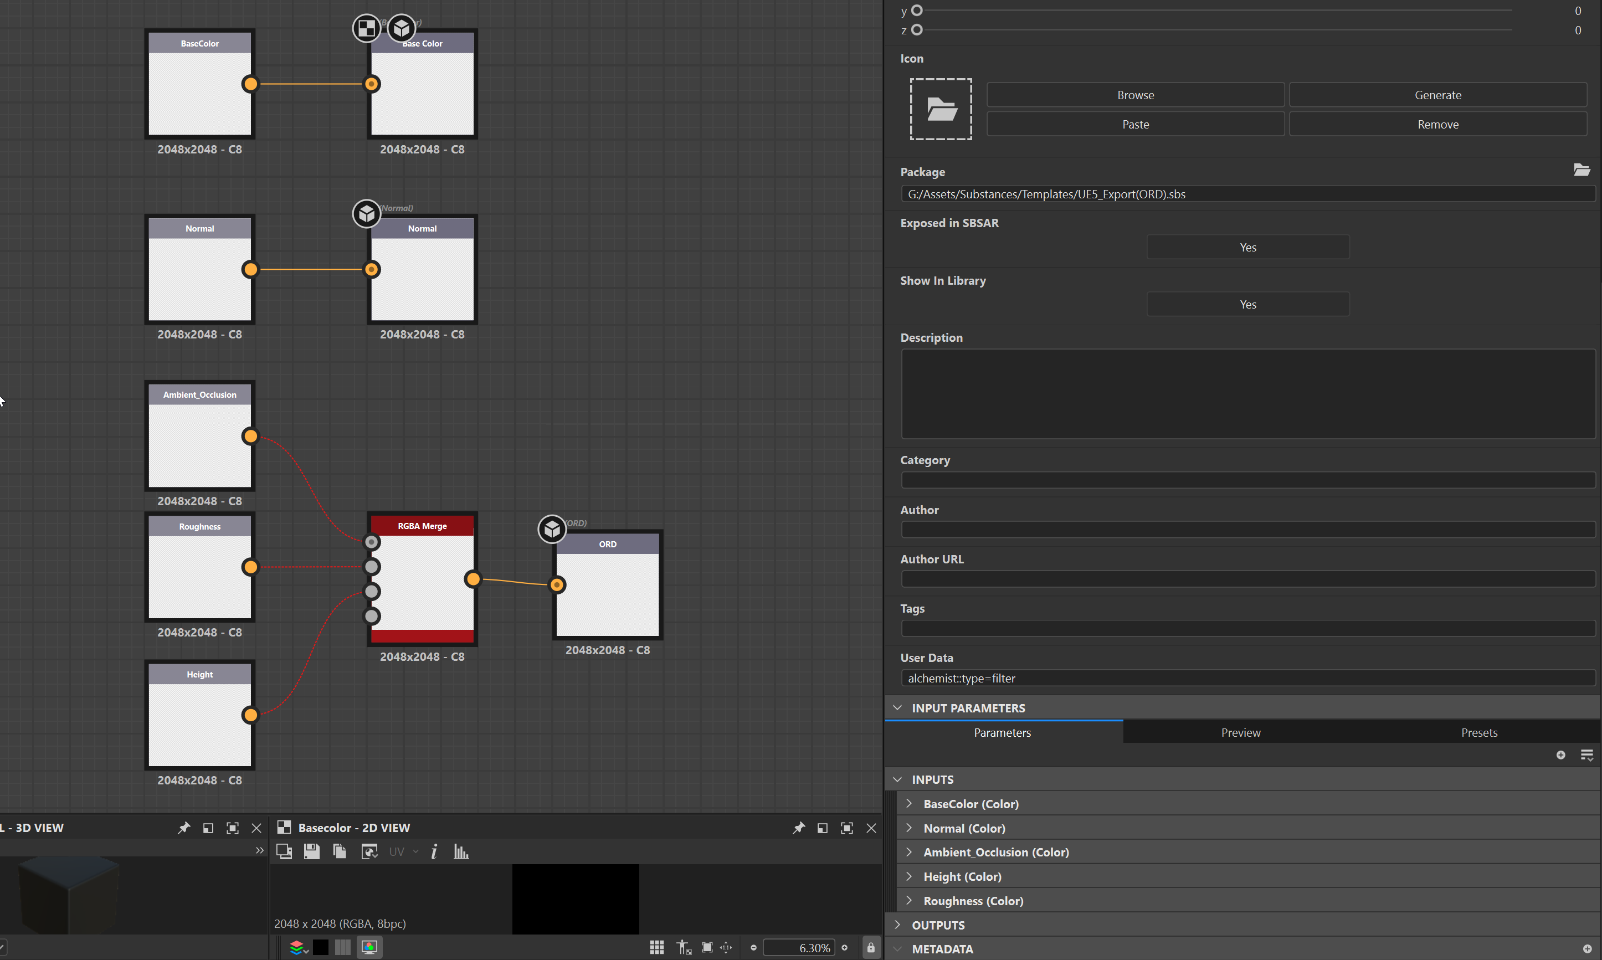The height and width of the screenshot is (960, 1602).
Task: Show image information in the 2D view
Action: tap(434, 851)
